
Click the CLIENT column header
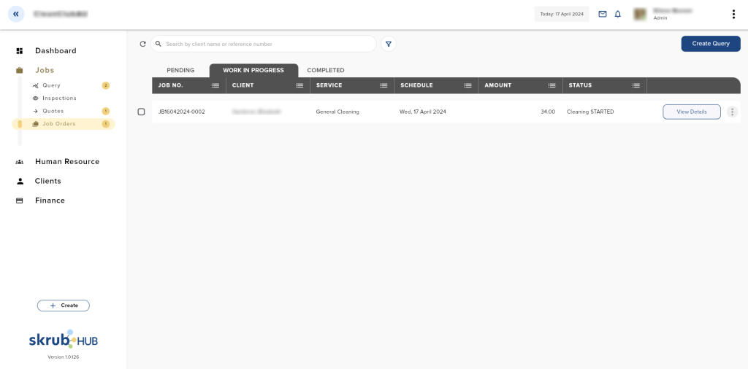[x=243, y=85]
